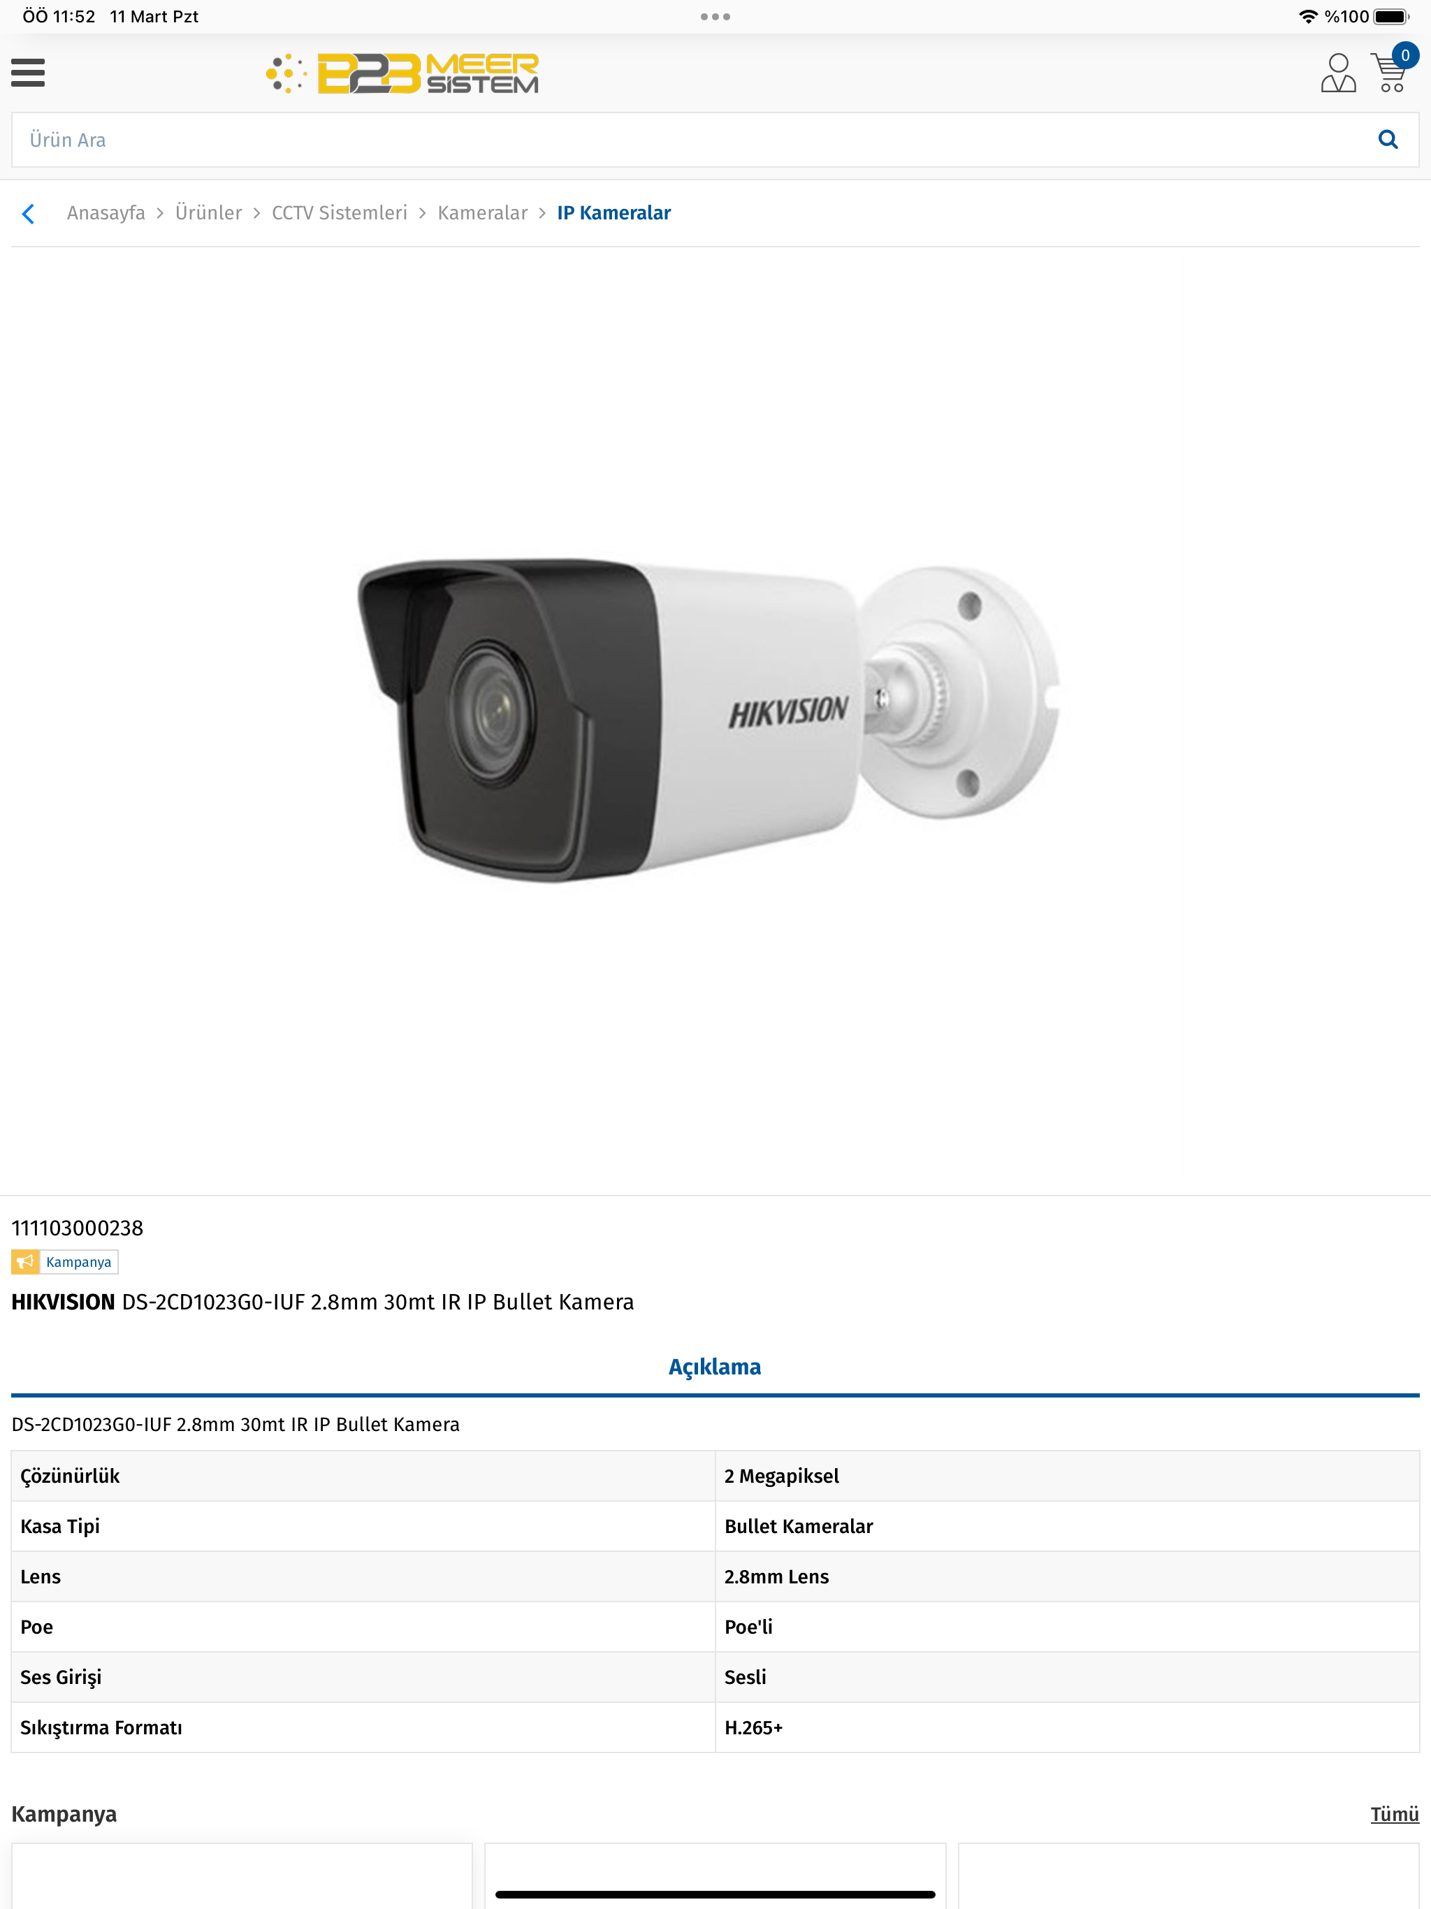Focus the Ürün Ara search field

(x=690, y=140)
